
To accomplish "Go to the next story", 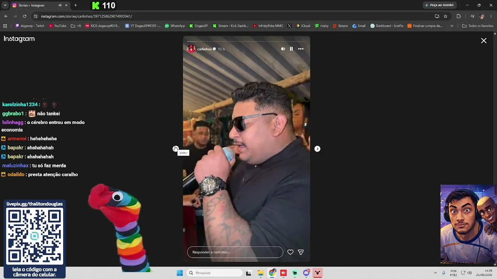I will click(317, 149).
